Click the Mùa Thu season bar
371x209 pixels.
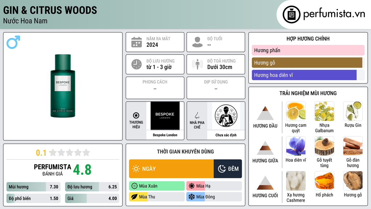(x=157, y=197)
